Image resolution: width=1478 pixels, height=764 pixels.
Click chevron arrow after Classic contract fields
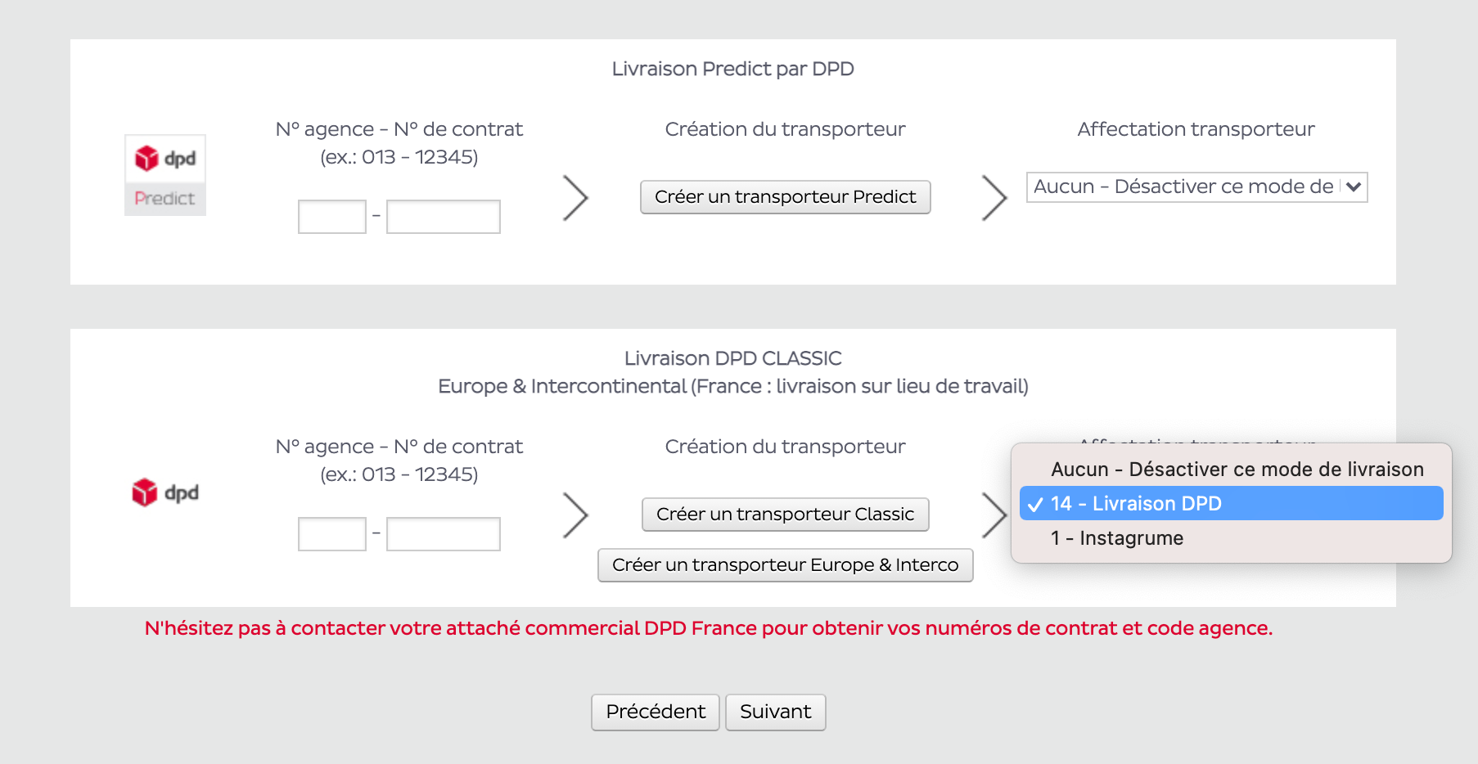click(575, 515)
